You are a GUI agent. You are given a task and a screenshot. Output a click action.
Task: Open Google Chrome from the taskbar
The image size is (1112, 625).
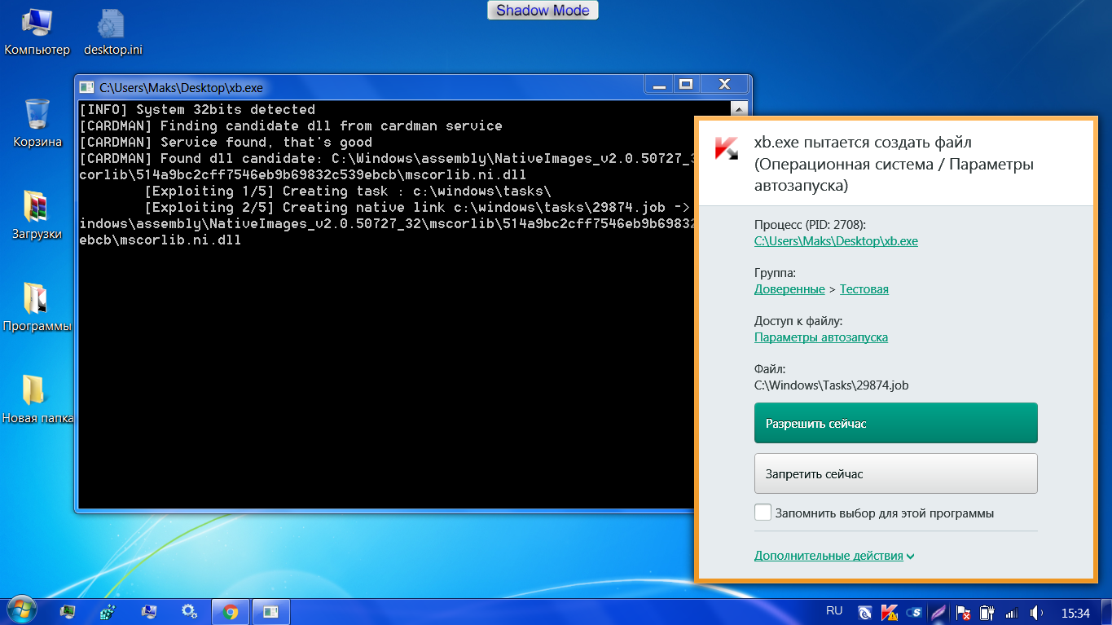[x=231, y=611]
